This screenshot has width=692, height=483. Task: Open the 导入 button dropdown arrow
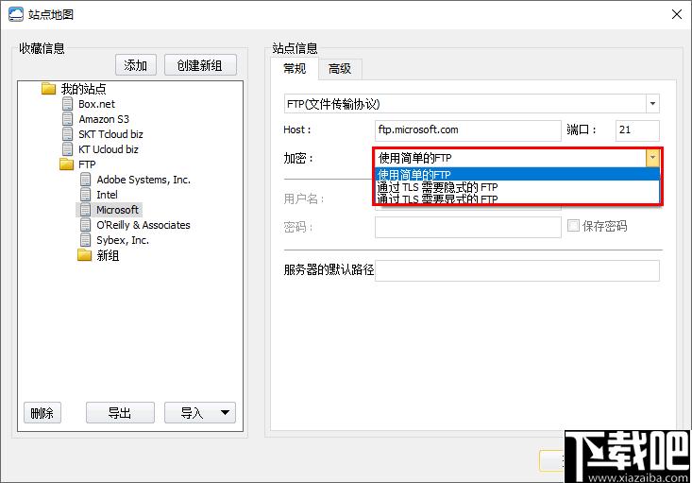tap(225, 413)
